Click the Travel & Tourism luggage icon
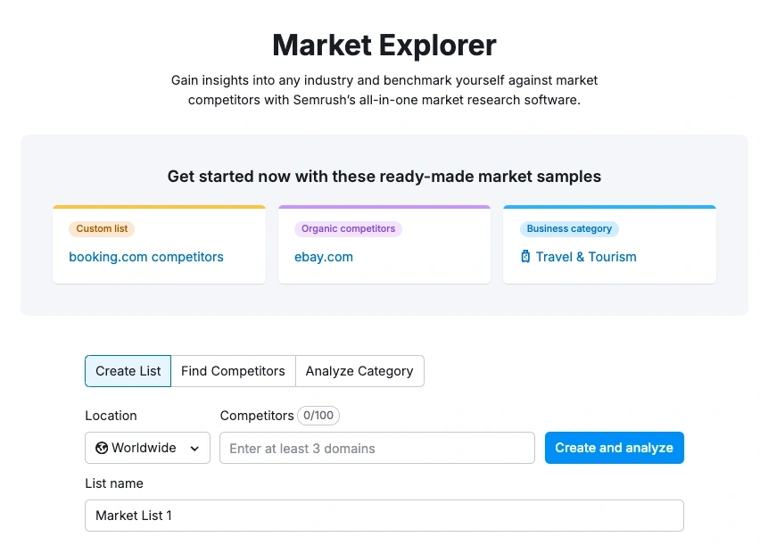Screen dimensions: 768x545 coord(525,257)
